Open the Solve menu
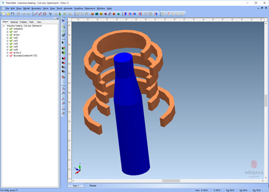 click(x=46, y=8)
